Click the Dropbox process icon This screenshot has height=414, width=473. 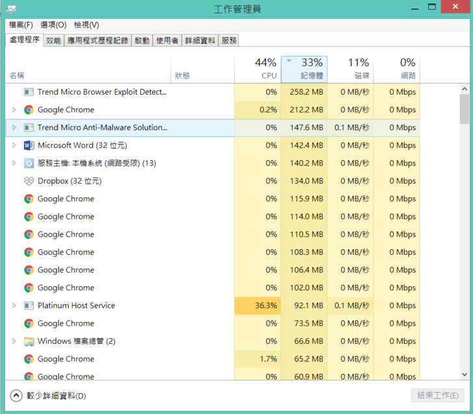tap(29, 181)
